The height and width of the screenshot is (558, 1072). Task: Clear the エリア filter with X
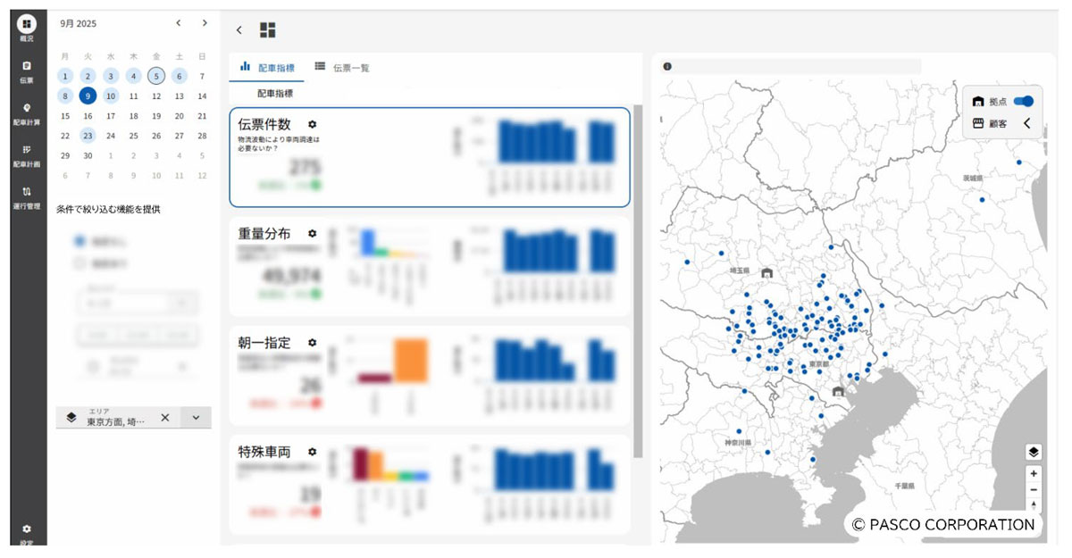164,418
